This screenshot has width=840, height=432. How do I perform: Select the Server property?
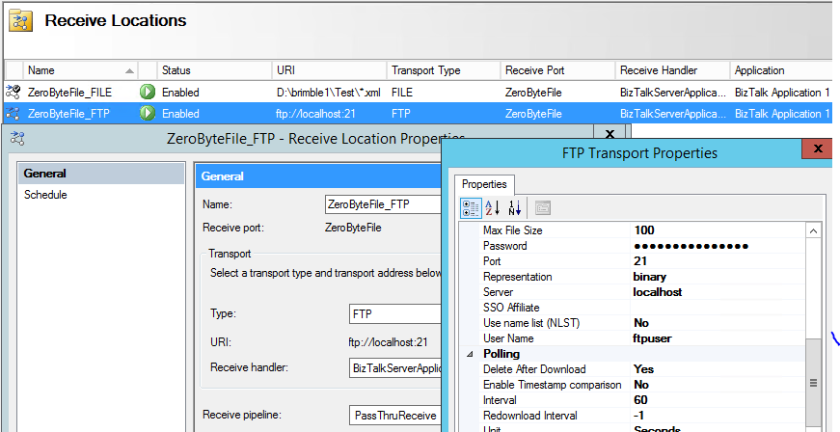pos(499,292)
